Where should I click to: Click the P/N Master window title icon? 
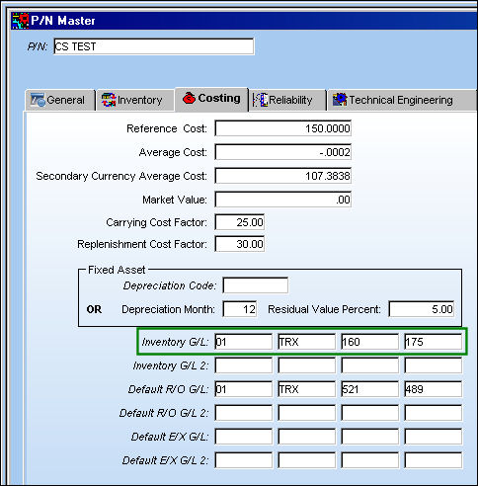coord(20,21)
